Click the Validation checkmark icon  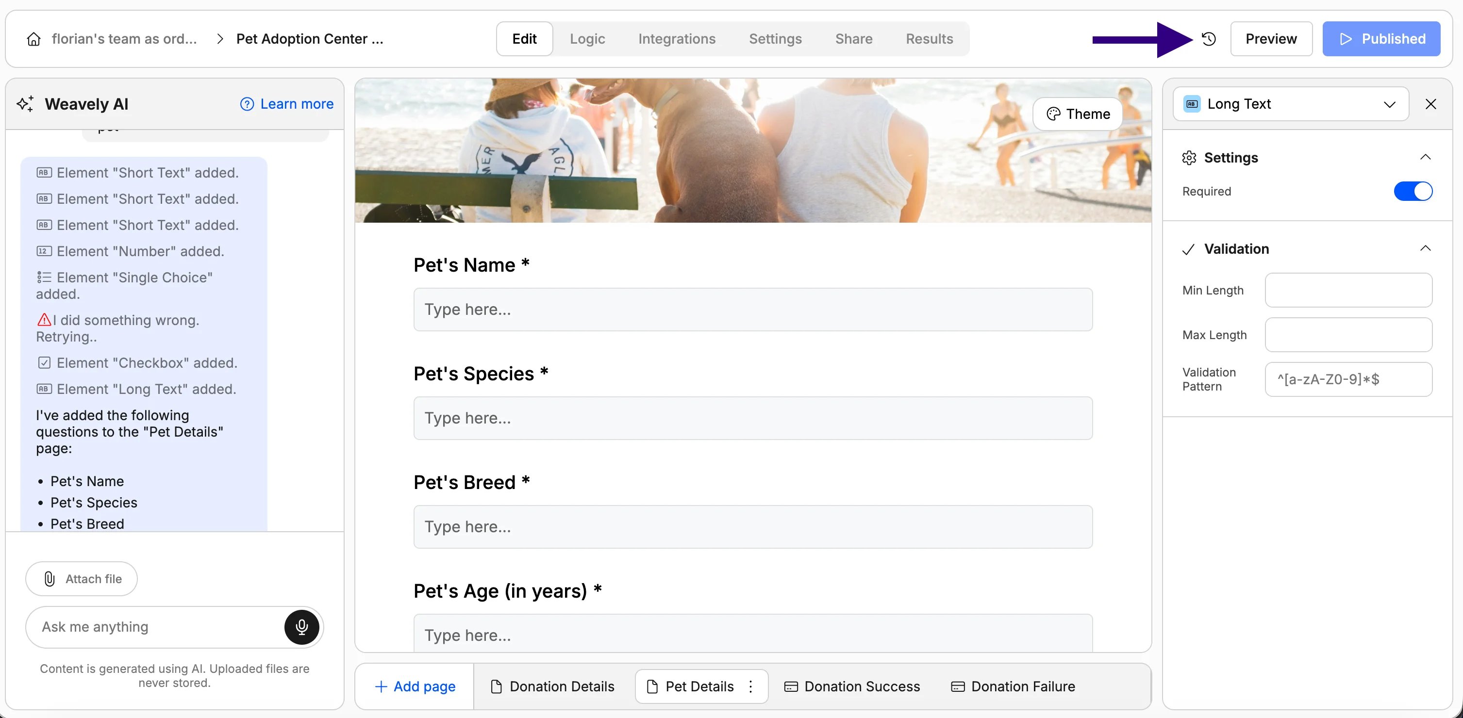coord(1188,249)
